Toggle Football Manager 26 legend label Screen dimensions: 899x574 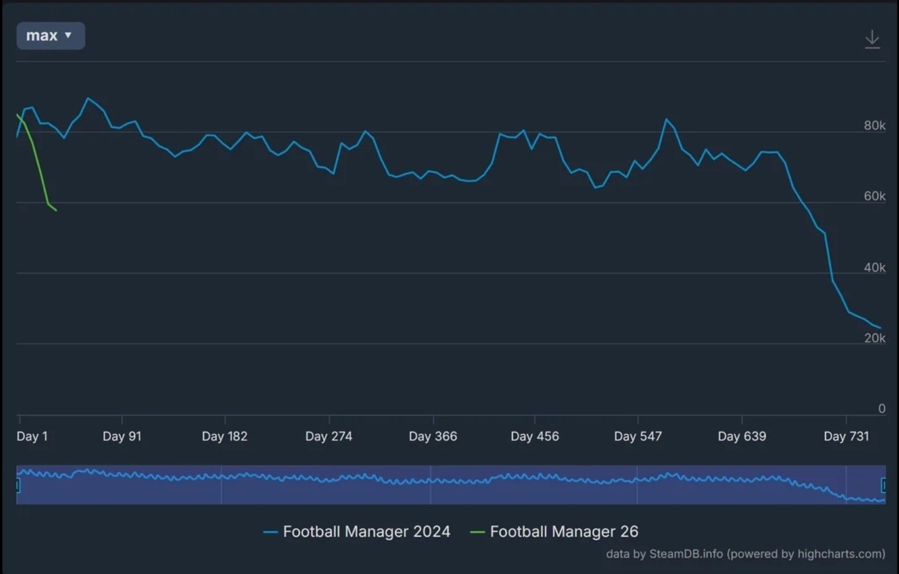[564, 531]
